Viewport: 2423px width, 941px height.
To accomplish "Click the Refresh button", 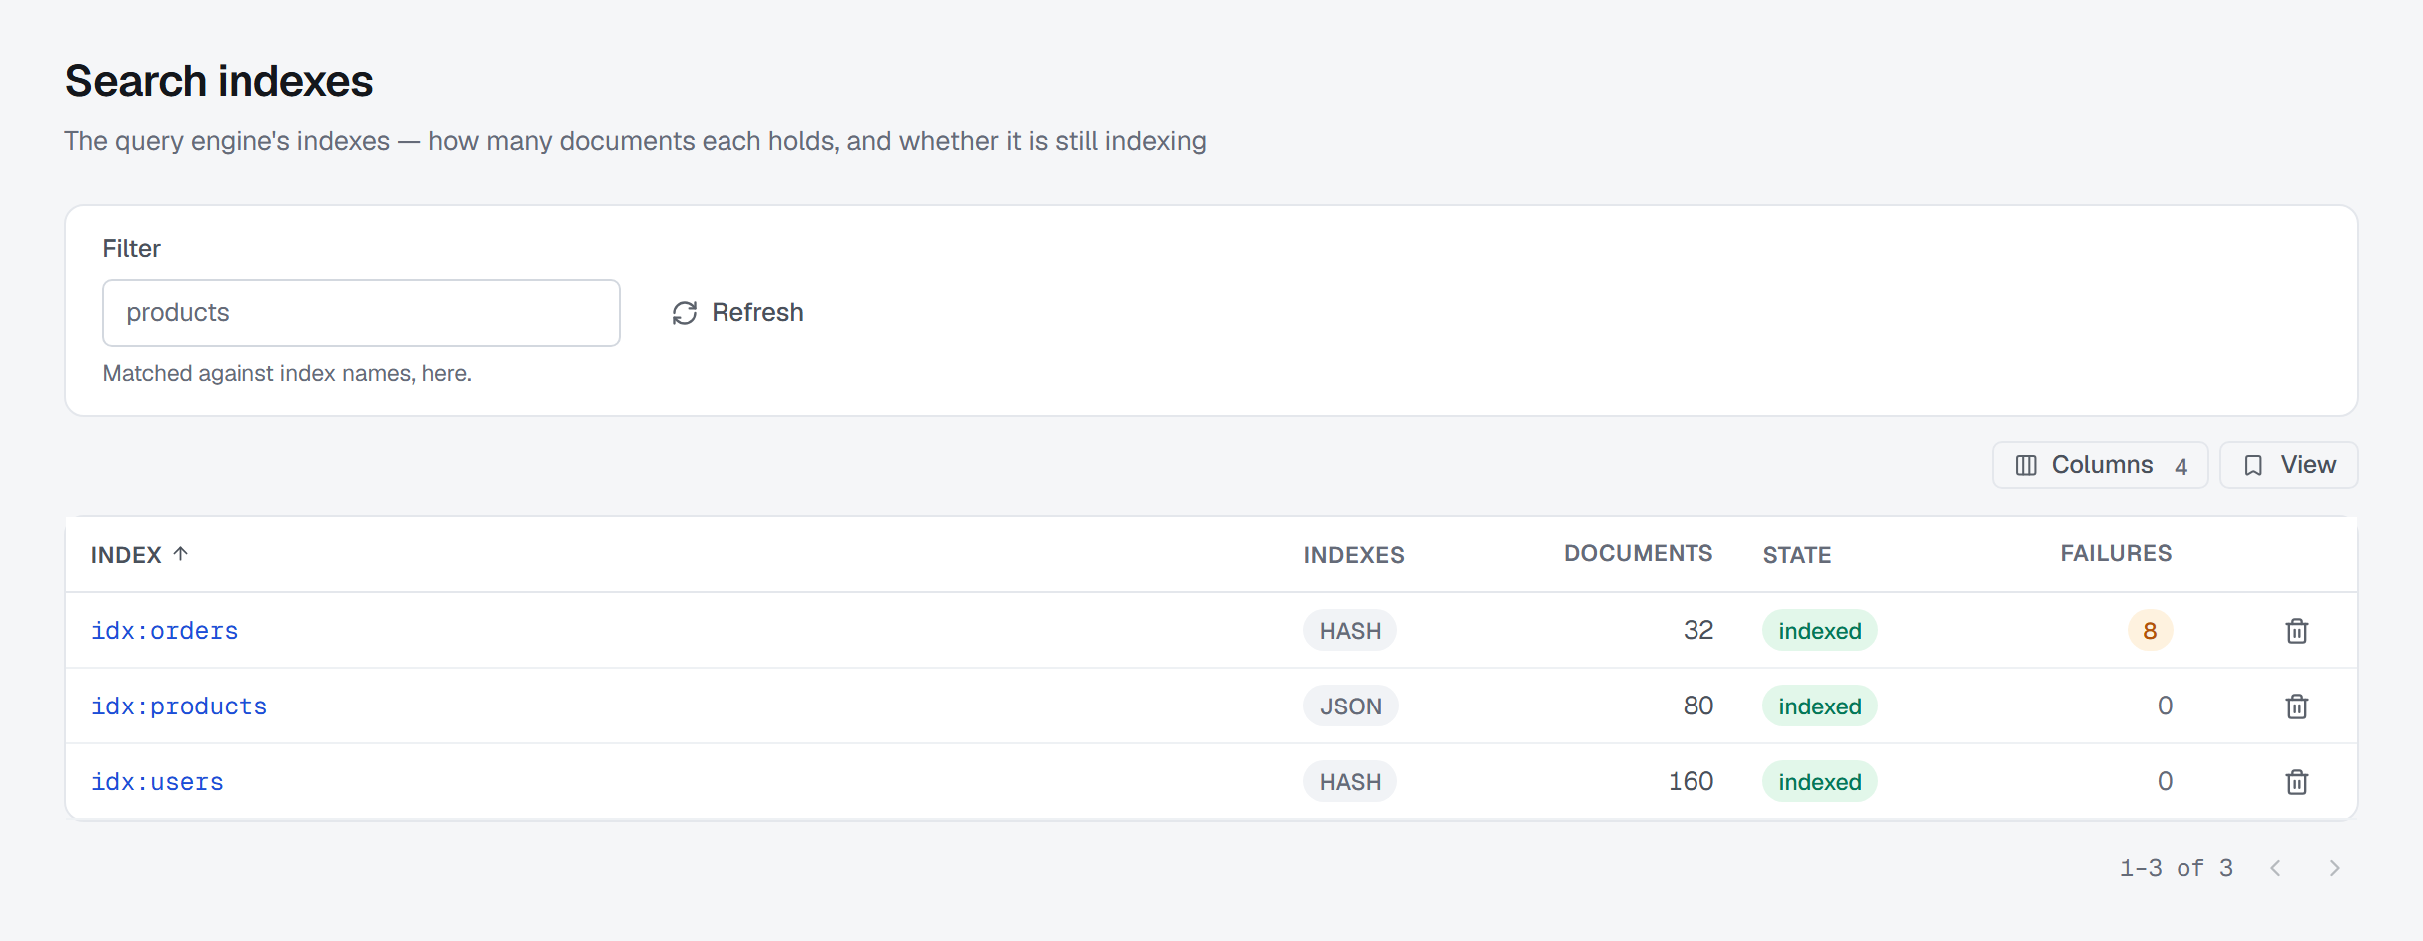I will (x=737, y=313).
